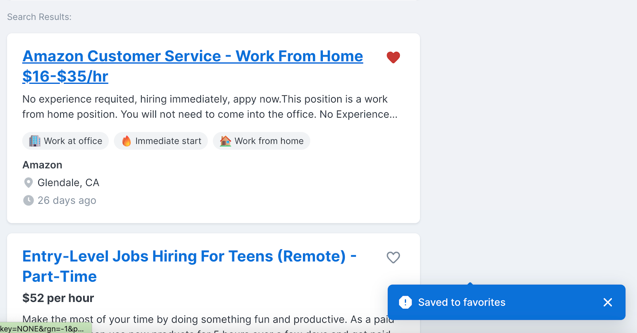Click the Amazon job description paragraph
The height and width of the screenshot is (333, 637).
tap(210, 106)
